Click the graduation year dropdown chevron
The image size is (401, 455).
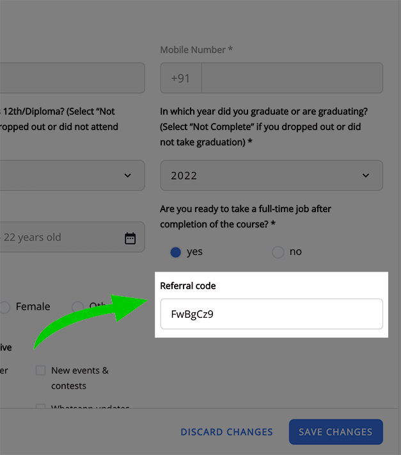coord(366,176)
